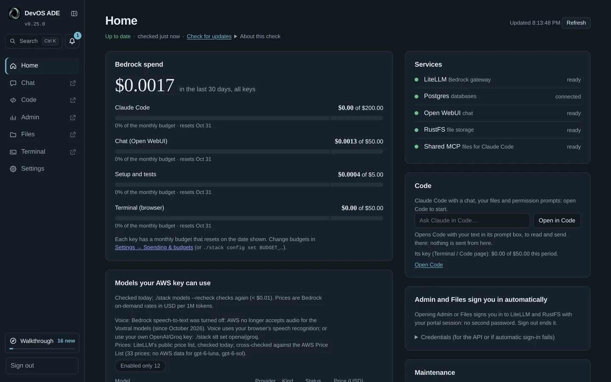The width and height of the screenshot is (611, 382).
Task: Click the RustFS file storage row
Action: point(498,130)
